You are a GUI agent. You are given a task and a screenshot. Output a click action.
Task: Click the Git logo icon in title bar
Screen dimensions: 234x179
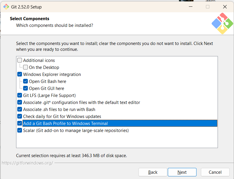(x=6, y=7)
